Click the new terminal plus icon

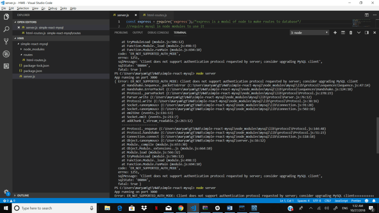coord(335,33)
